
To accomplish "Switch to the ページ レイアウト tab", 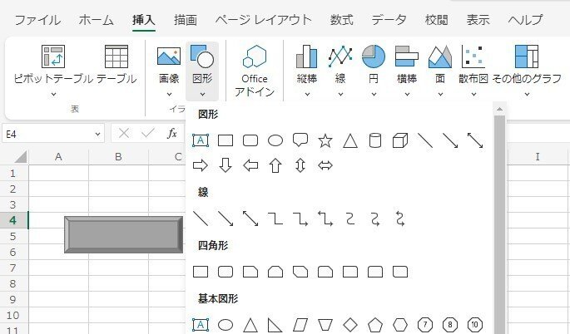I will [x=263, y=20].
